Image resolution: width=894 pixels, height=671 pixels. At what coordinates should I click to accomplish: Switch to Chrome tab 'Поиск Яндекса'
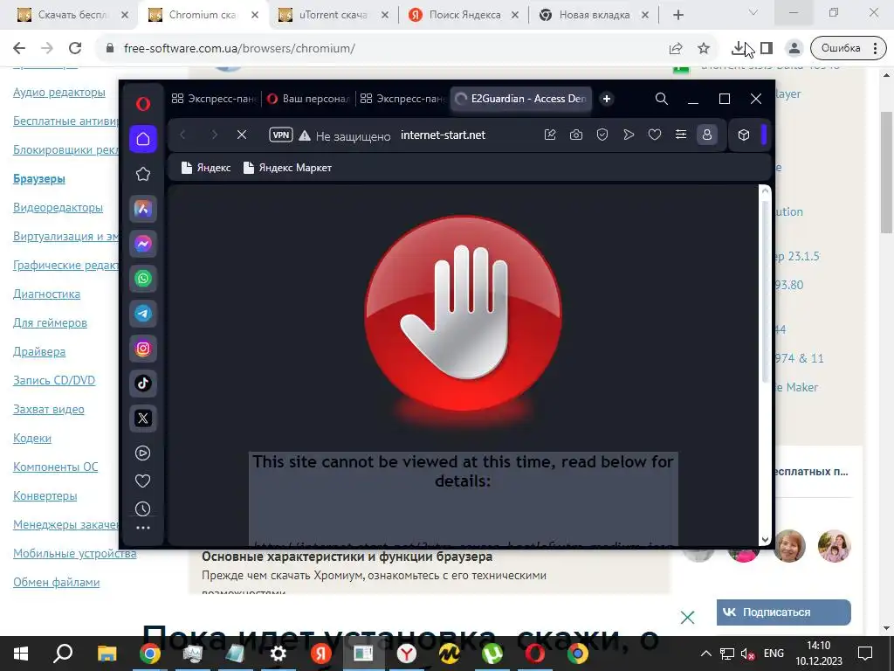pyautogui.click(x=464, y=15)
